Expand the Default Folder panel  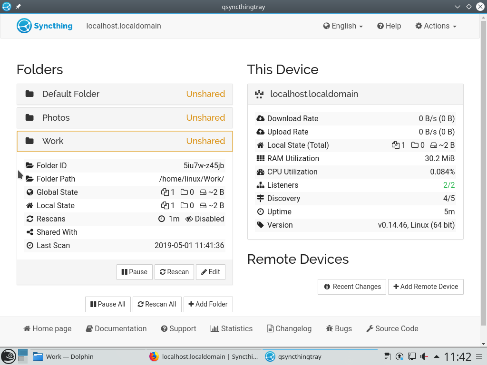point(125,94)
